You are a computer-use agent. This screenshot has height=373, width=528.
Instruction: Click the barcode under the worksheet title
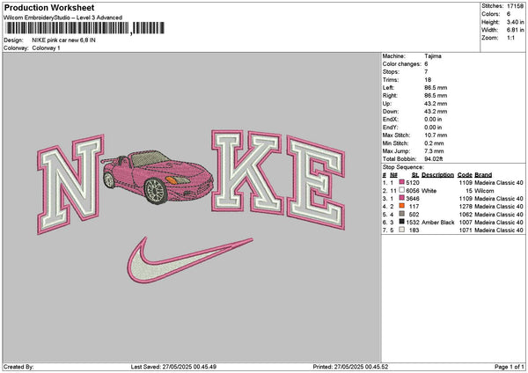point(66,30)
